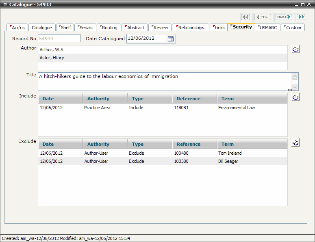
Task: Click into the Title text area
Action: click(163, 81)
